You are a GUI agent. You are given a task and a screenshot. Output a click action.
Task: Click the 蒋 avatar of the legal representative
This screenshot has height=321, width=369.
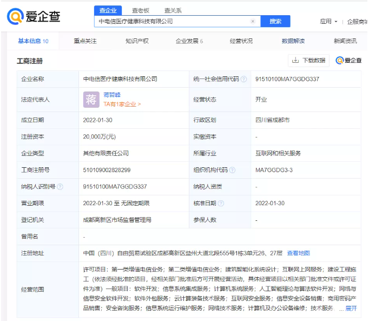[91, 100]
